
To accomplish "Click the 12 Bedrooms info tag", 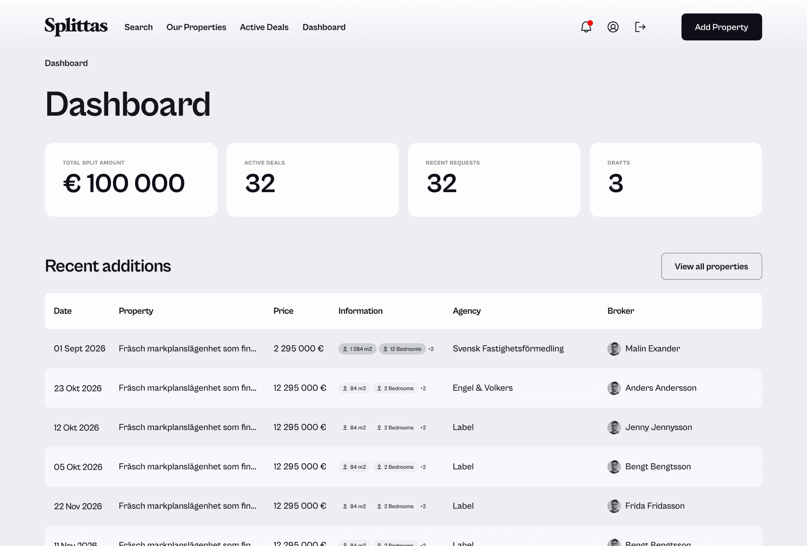I will (402, 349).
